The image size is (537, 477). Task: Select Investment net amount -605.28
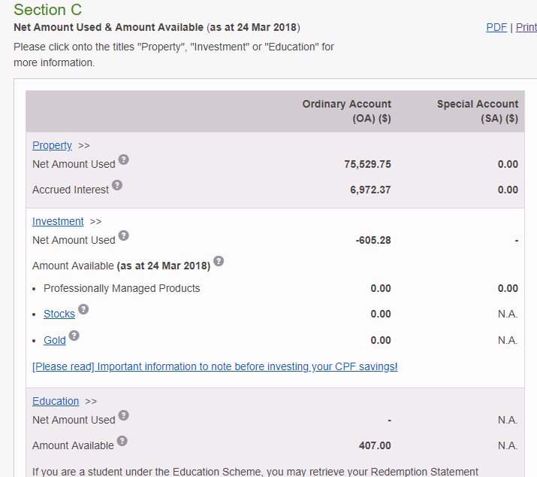coord(373,240)
